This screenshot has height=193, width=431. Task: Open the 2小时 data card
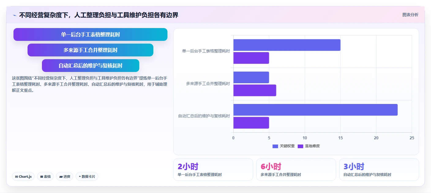click(213, 170)
